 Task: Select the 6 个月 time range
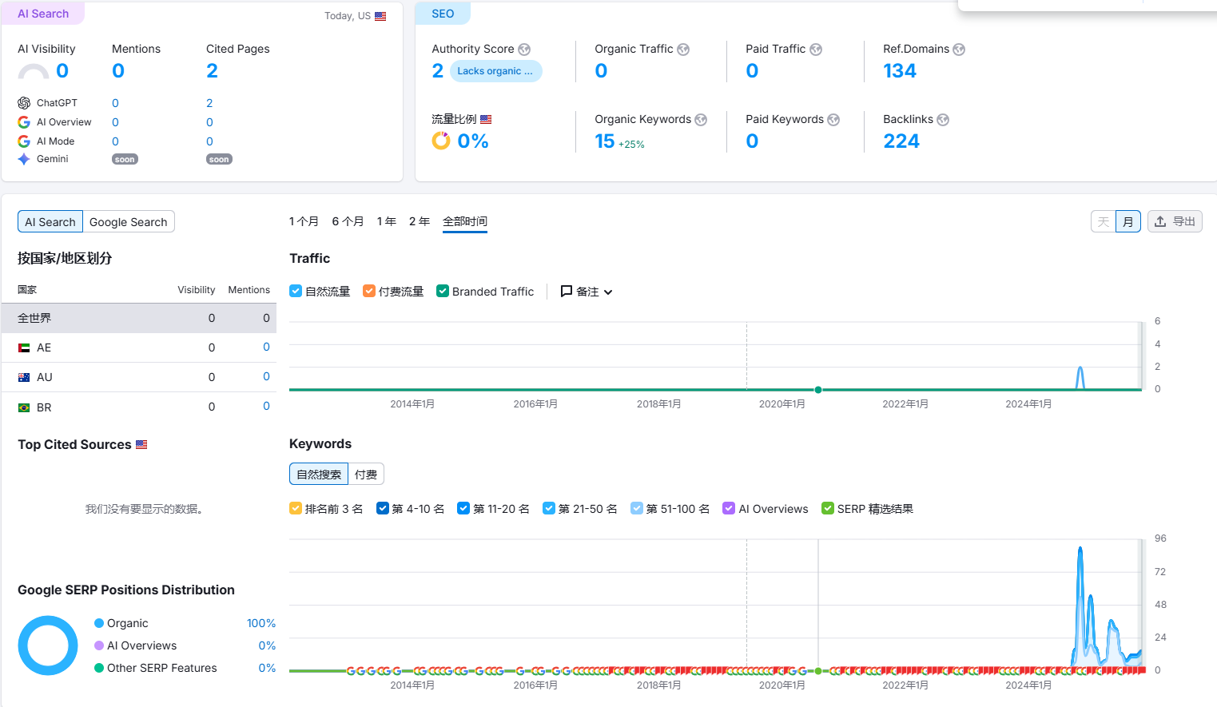348,221
